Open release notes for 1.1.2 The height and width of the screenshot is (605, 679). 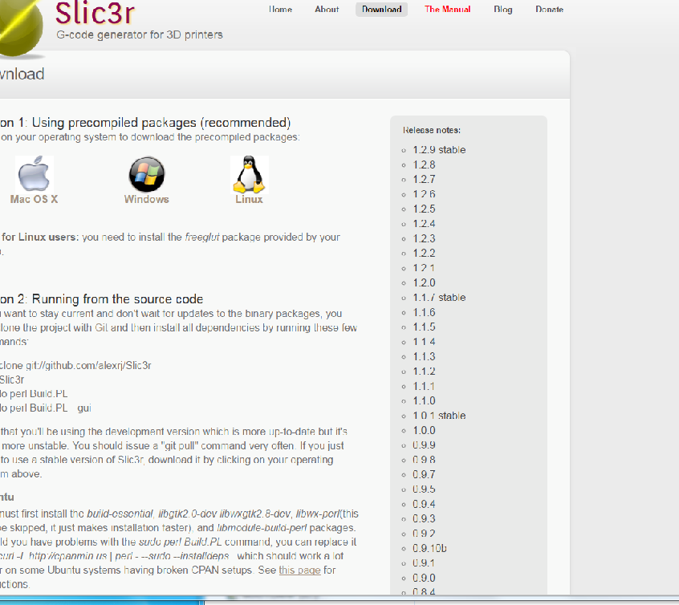coord(424,372)
